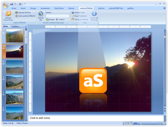Click slide 3 animation star icon
168x127 pixels.
tap(3, 64)
